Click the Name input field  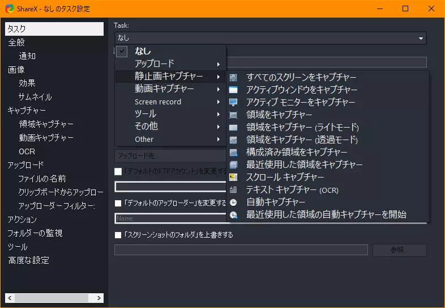pyautogui.click(x=170, y=218)
